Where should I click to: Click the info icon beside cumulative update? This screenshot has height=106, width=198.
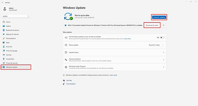click(x=65, y=25)
